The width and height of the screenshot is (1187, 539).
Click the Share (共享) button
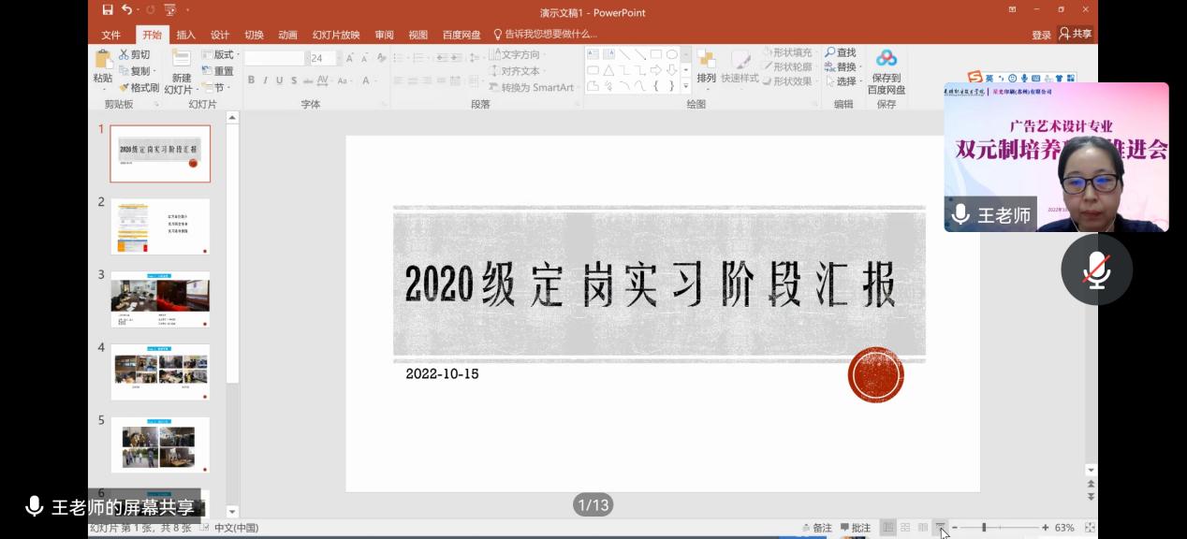click(1075, 34)
